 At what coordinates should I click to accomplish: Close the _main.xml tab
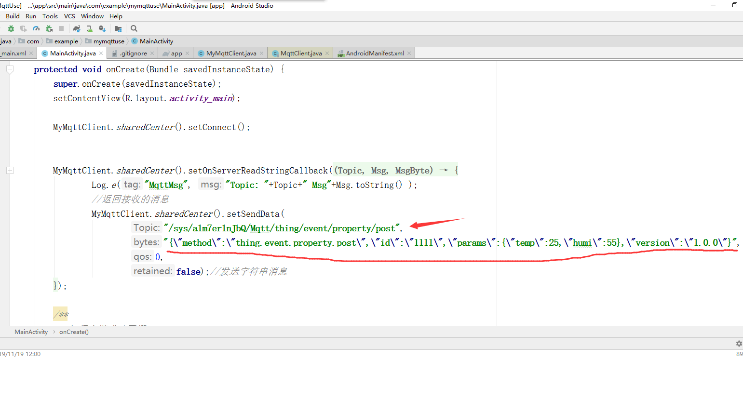31,53
